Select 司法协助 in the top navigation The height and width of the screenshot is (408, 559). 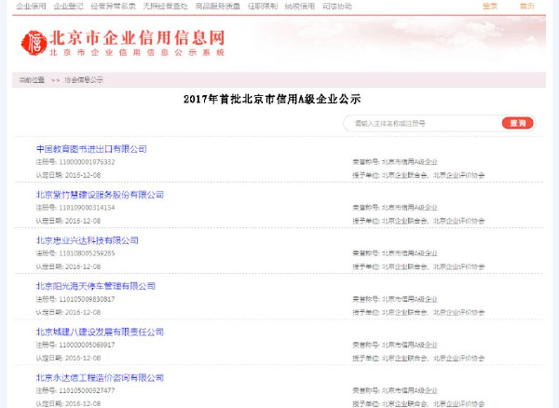pyautogui.click(x=337, y=7)
